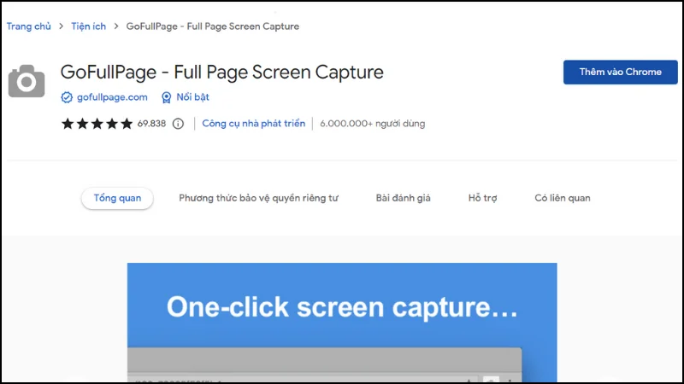684x384 pixels.
Task: Switch to the Hỗ trợ tab
Action: coord(482,198)
